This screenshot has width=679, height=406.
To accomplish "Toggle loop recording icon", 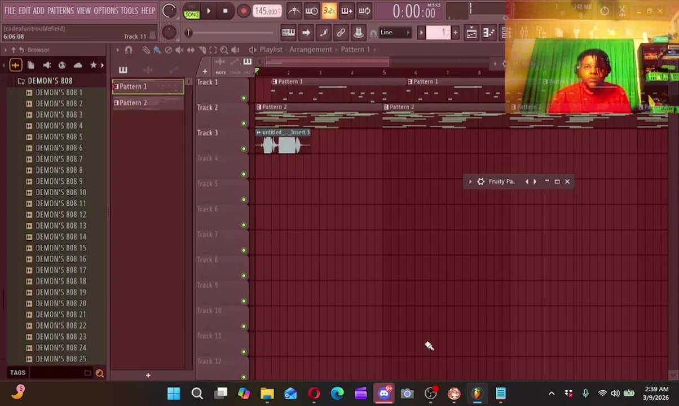I will (364, 11).
